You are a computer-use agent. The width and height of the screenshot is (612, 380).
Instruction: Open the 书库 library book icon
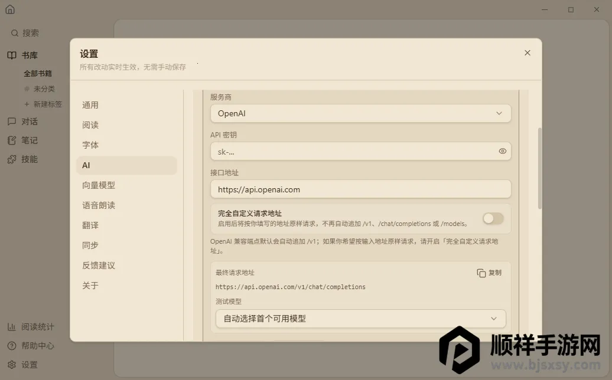(12, 55)
